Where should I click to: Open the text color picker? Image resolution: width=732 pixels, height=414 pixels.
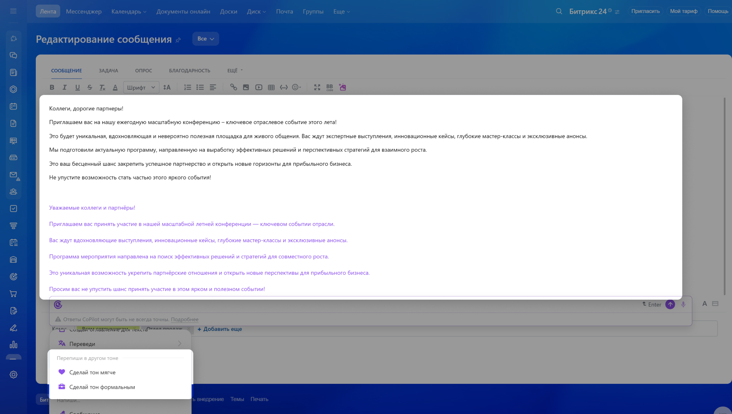[115, 87]
